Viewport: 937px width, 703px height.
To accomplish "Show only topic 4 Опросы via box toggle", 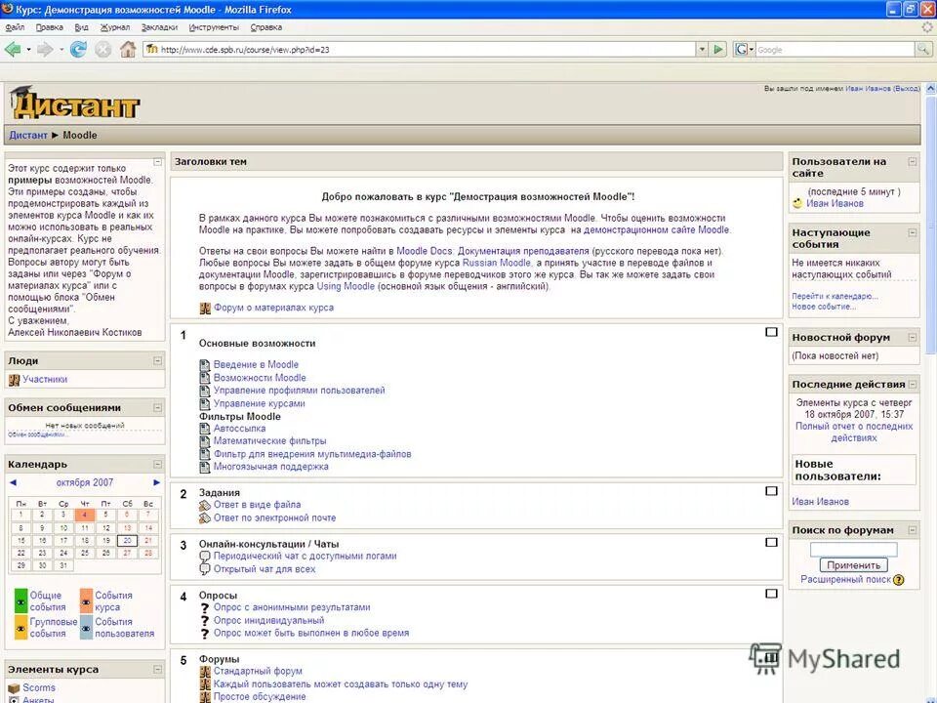I will [x=771, y=594].
